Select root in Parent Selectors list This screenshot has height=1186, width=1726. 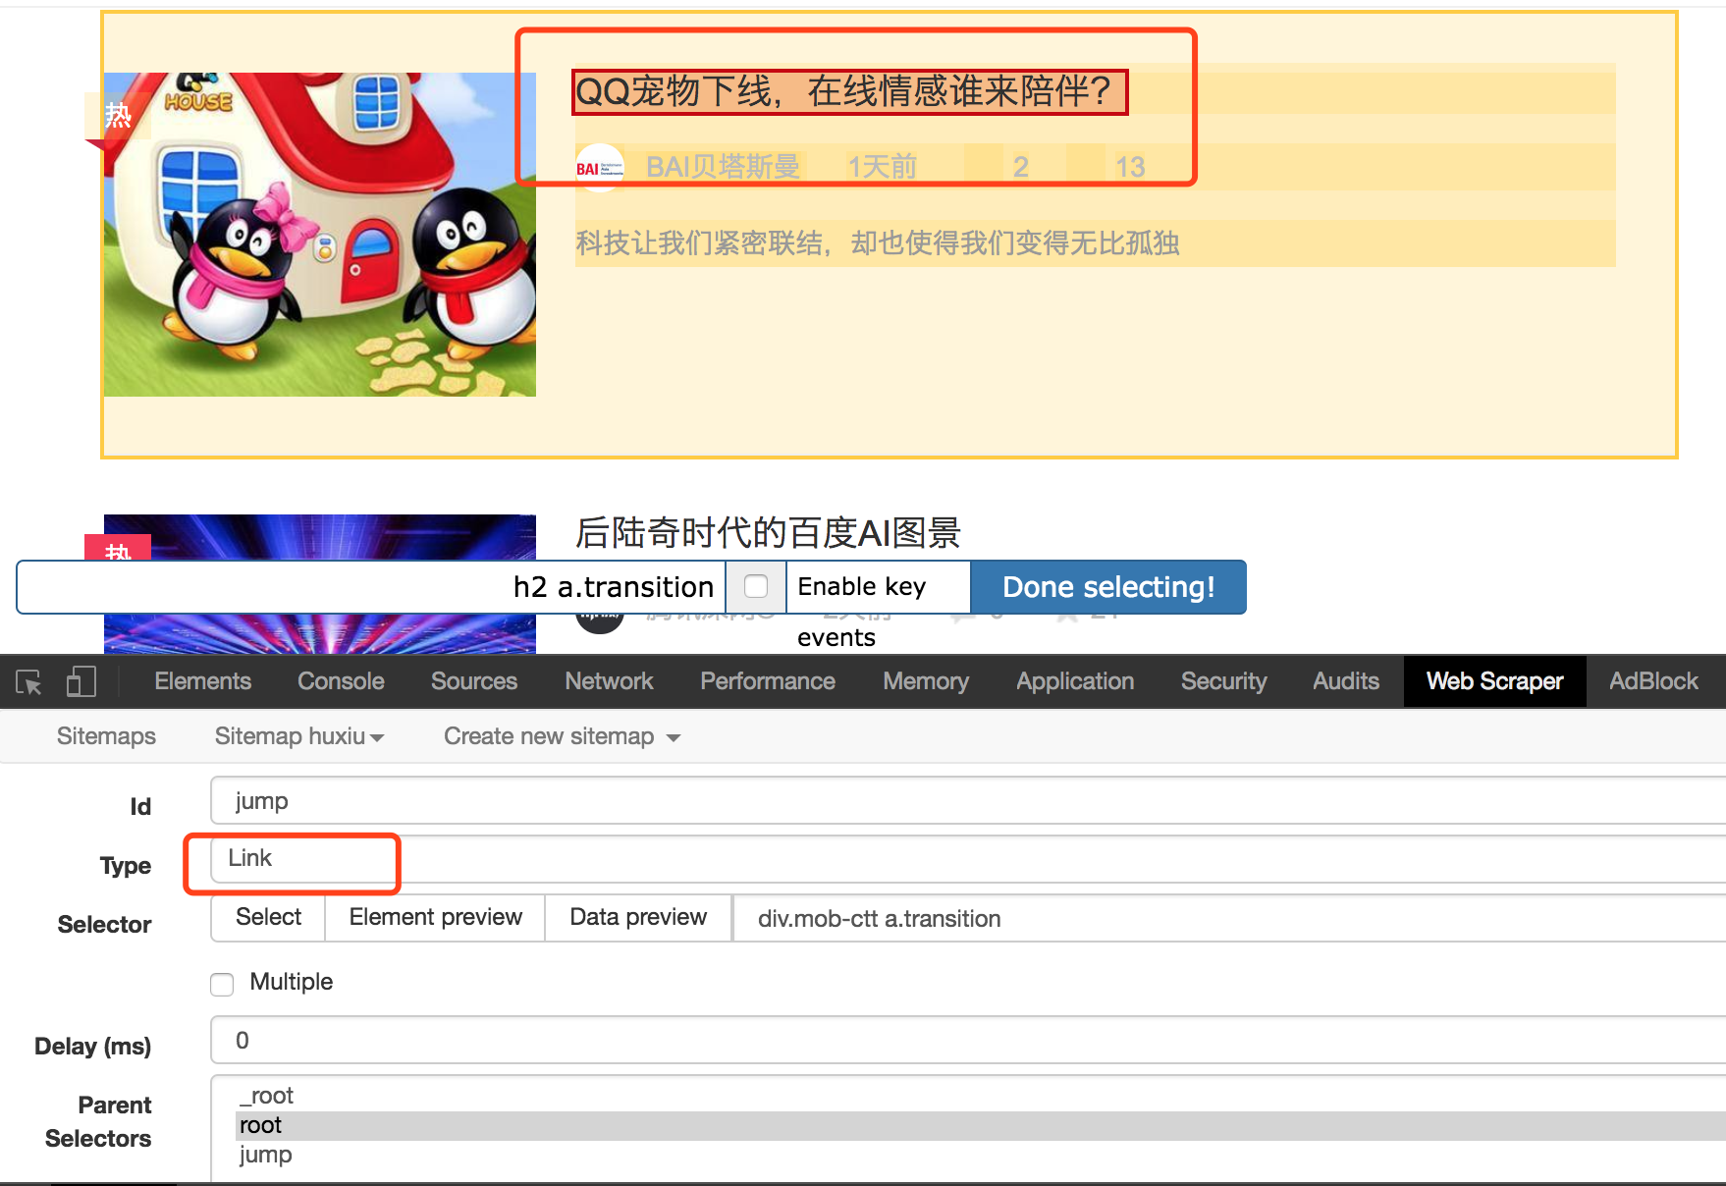click(x=980, y=1125)
